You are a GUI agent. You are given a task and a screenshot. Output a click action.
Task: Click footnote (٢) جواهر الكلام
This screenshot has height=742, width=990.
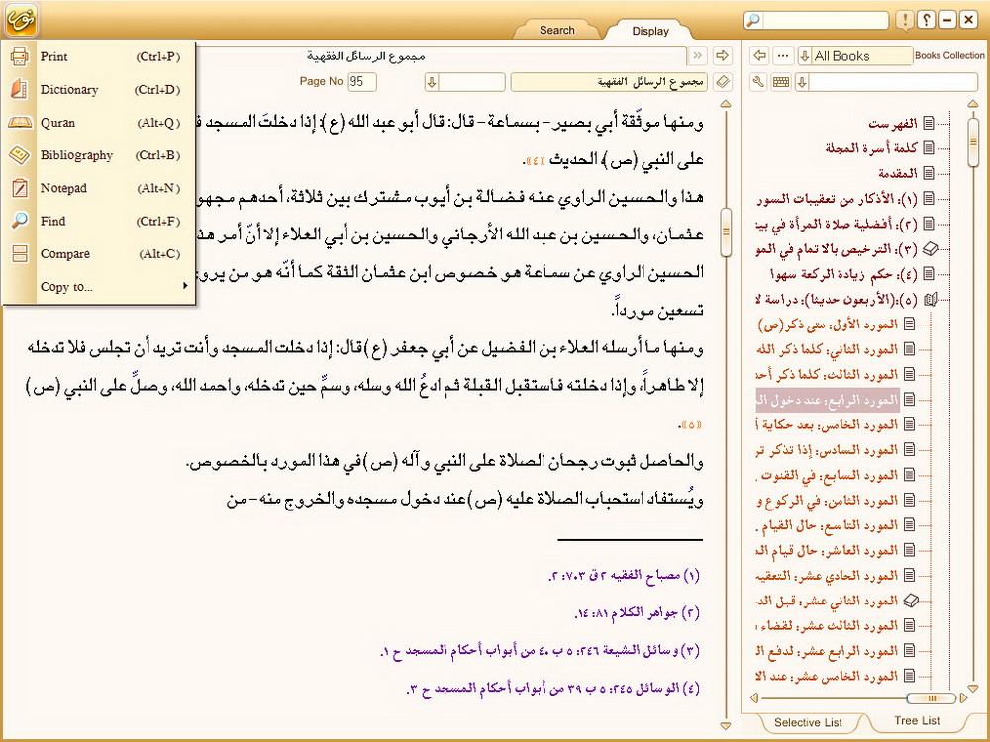pos(637,612)
